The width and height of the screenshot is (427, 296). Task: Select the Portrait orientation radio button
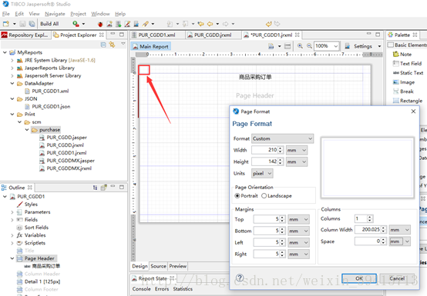click(x=237, y=196)
